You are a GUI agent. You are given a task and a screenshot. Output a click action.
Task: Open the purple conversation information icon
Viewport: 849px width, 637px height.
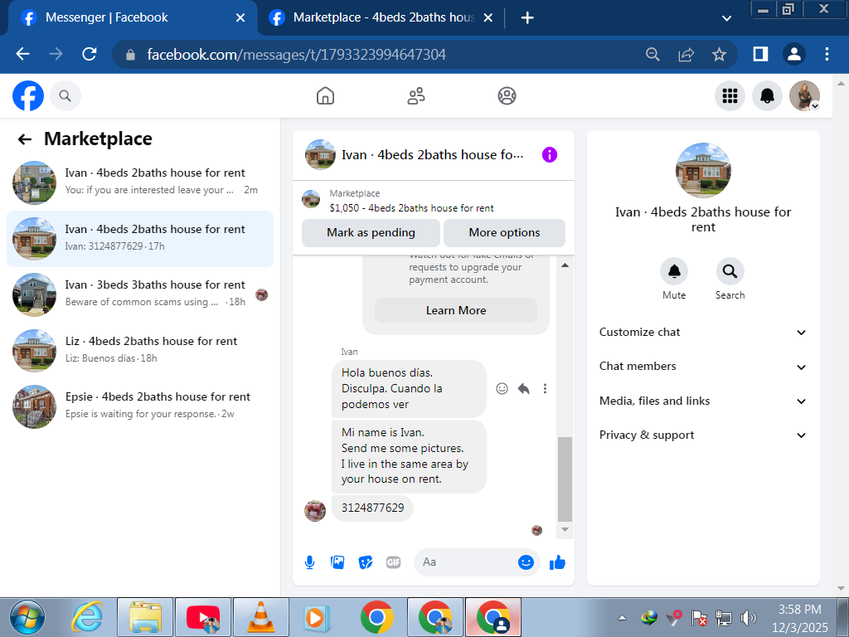coord(550,155)
